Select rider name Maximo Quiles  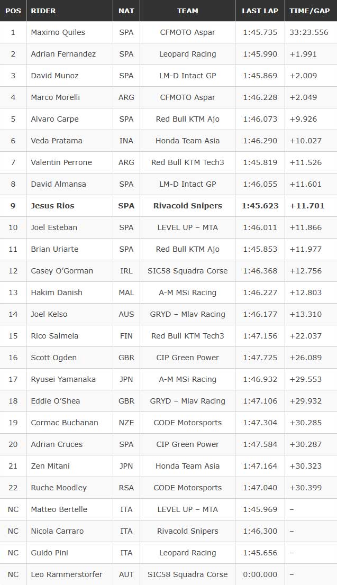click(58, 32)
